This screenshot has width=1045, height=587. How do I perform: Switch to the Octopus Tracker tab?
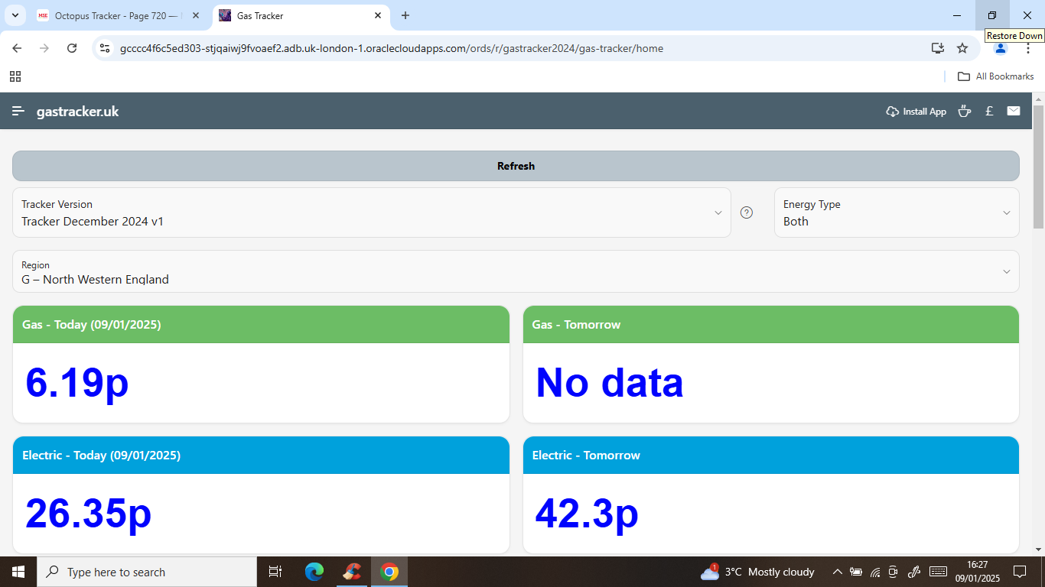point(119,15)
